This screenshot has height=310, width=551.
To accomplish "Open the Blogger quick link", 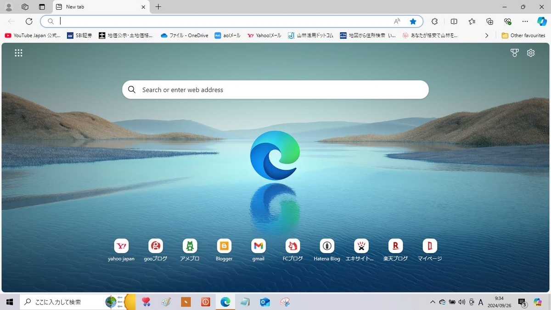I will 224,250.
